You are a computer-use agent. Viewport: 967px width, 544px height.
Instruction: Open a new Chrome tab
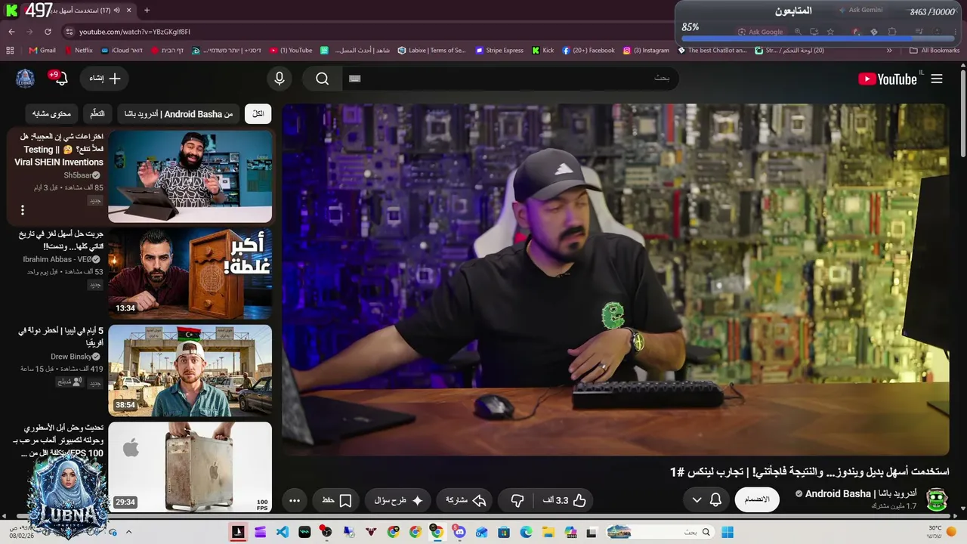click(x=147, y=11)
